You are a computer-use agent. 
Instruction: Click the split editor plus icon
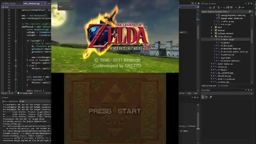pyautogui.click(x=198, y=7)
